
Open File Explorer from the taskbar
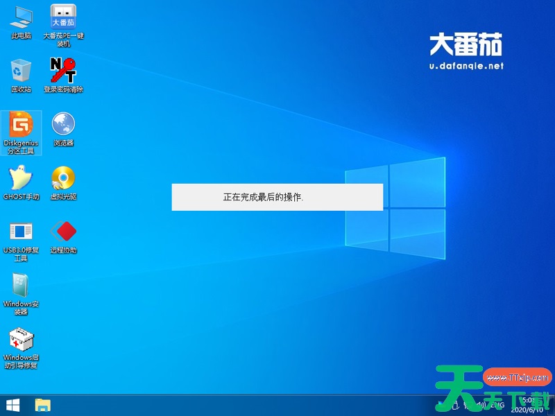point(43,405)
